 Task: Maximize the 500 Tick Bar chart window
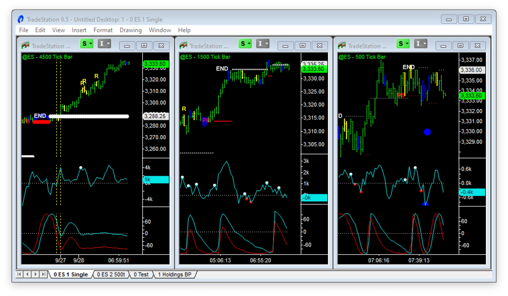tap(460, 46)
